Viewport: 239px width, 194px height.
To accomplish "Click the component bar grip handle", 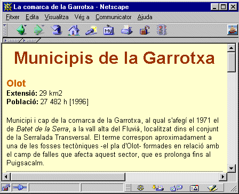I will (x=128, y=188).
